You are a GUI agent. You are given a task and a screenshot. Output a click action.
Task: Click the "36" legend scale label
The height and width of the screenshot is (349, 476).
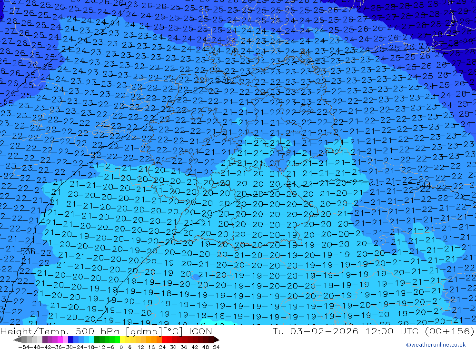pyautogui.click(x=184, y=347)
